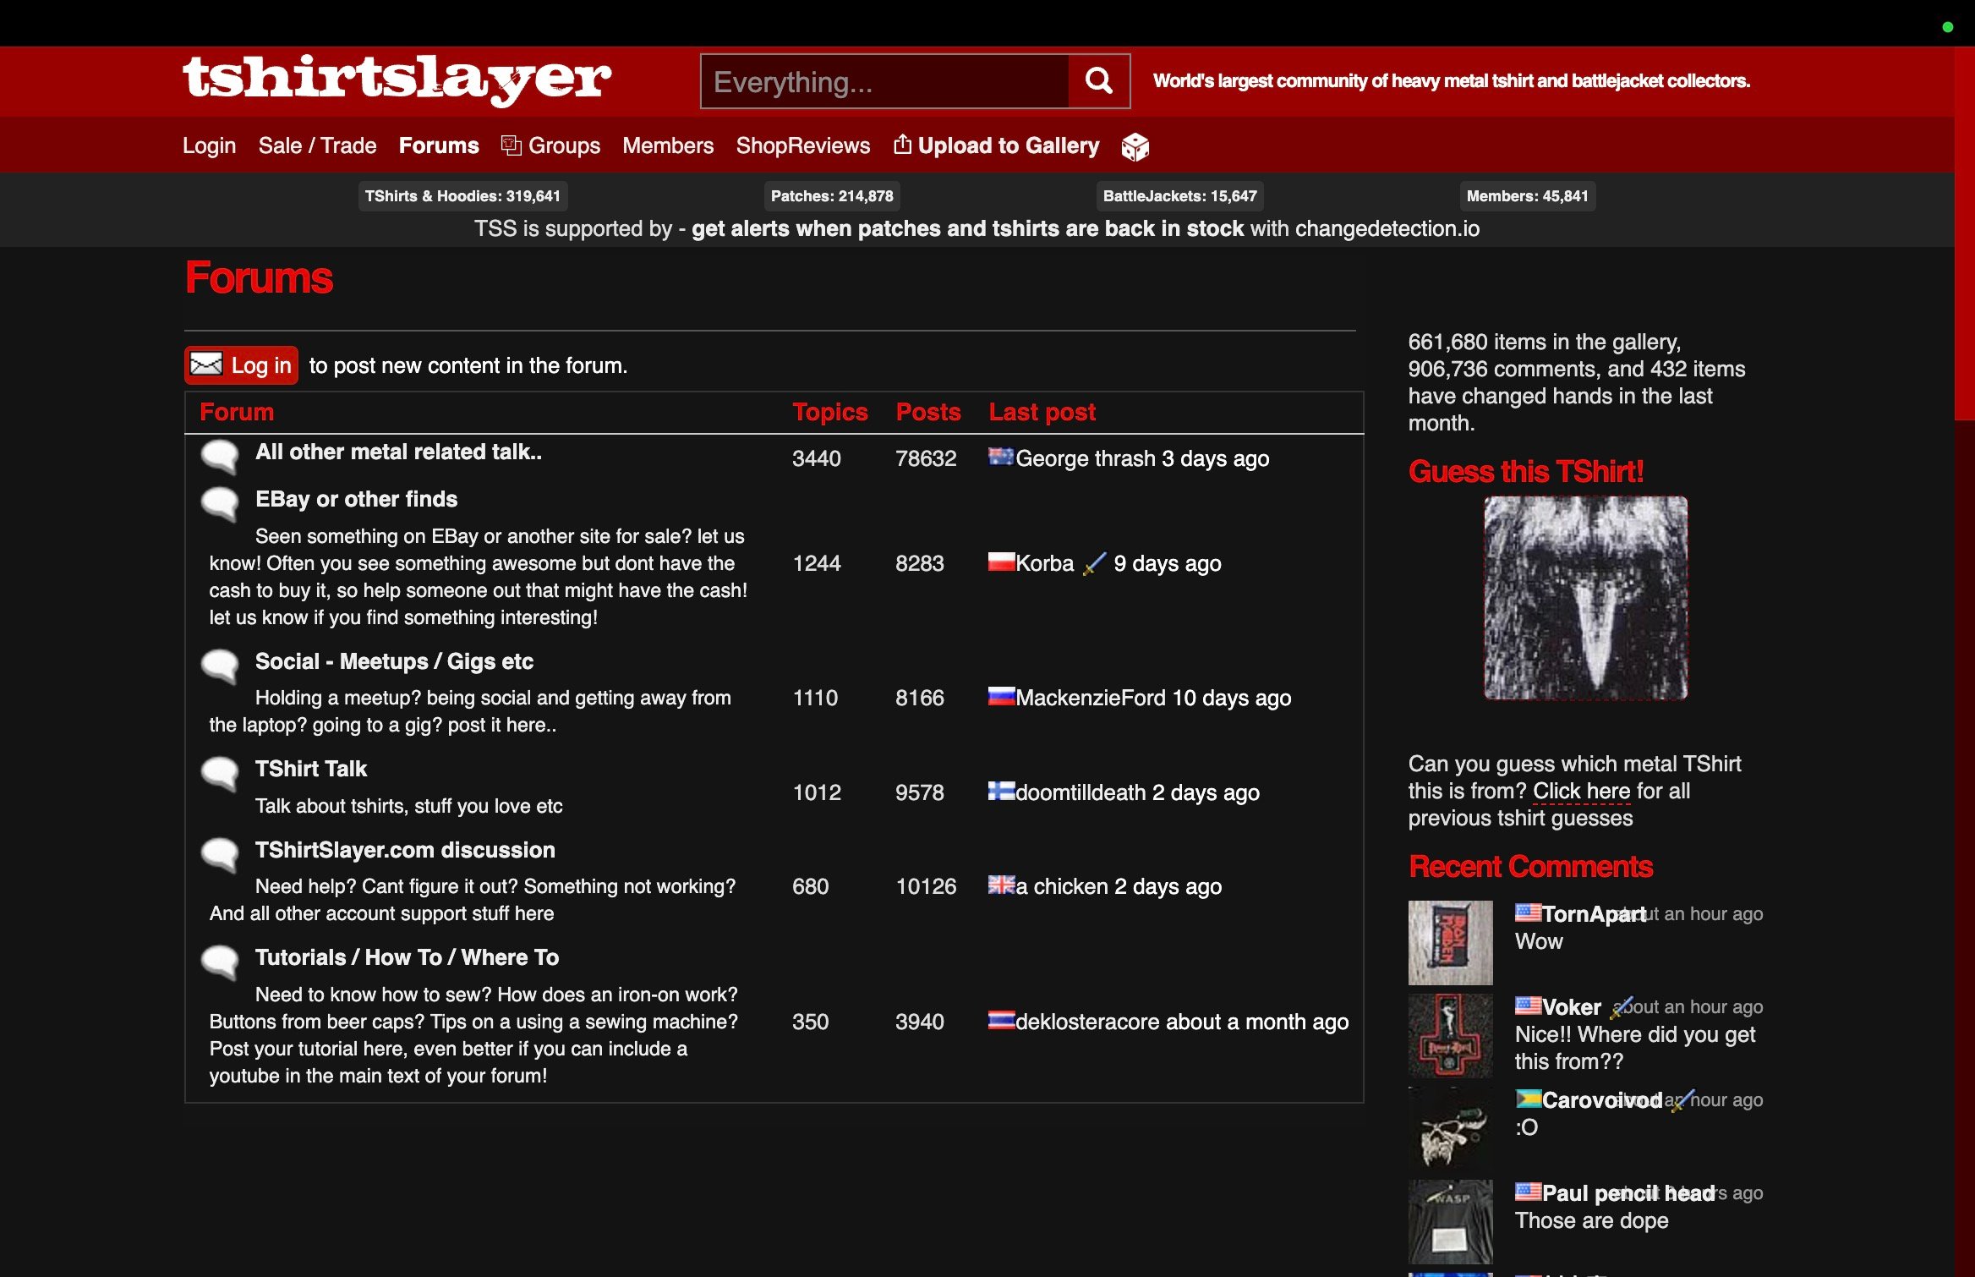The height and width of the screenshot is (1277, 1975).
Task: Click the TShirts & Hoodies: 319,641 counter
Action: (x=462, y=196)
